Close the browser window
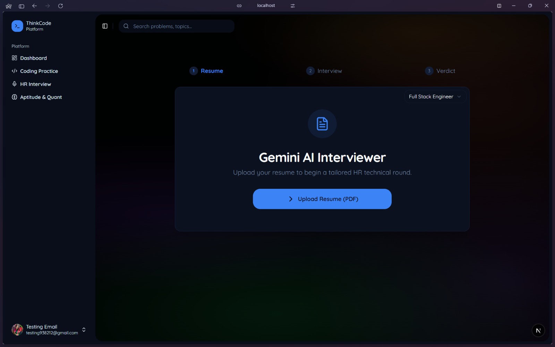Viewport: 555px width, 347px height. [x=547, y=6]
